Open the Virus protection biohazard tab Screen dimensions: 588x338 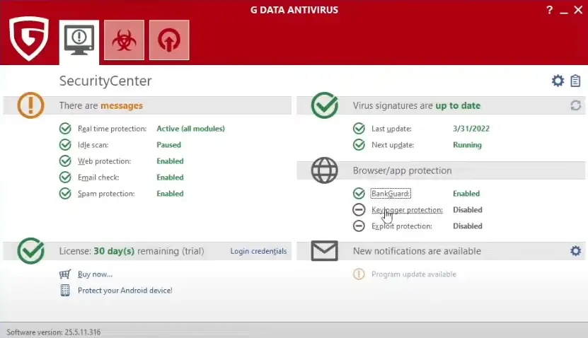[124, 40]
